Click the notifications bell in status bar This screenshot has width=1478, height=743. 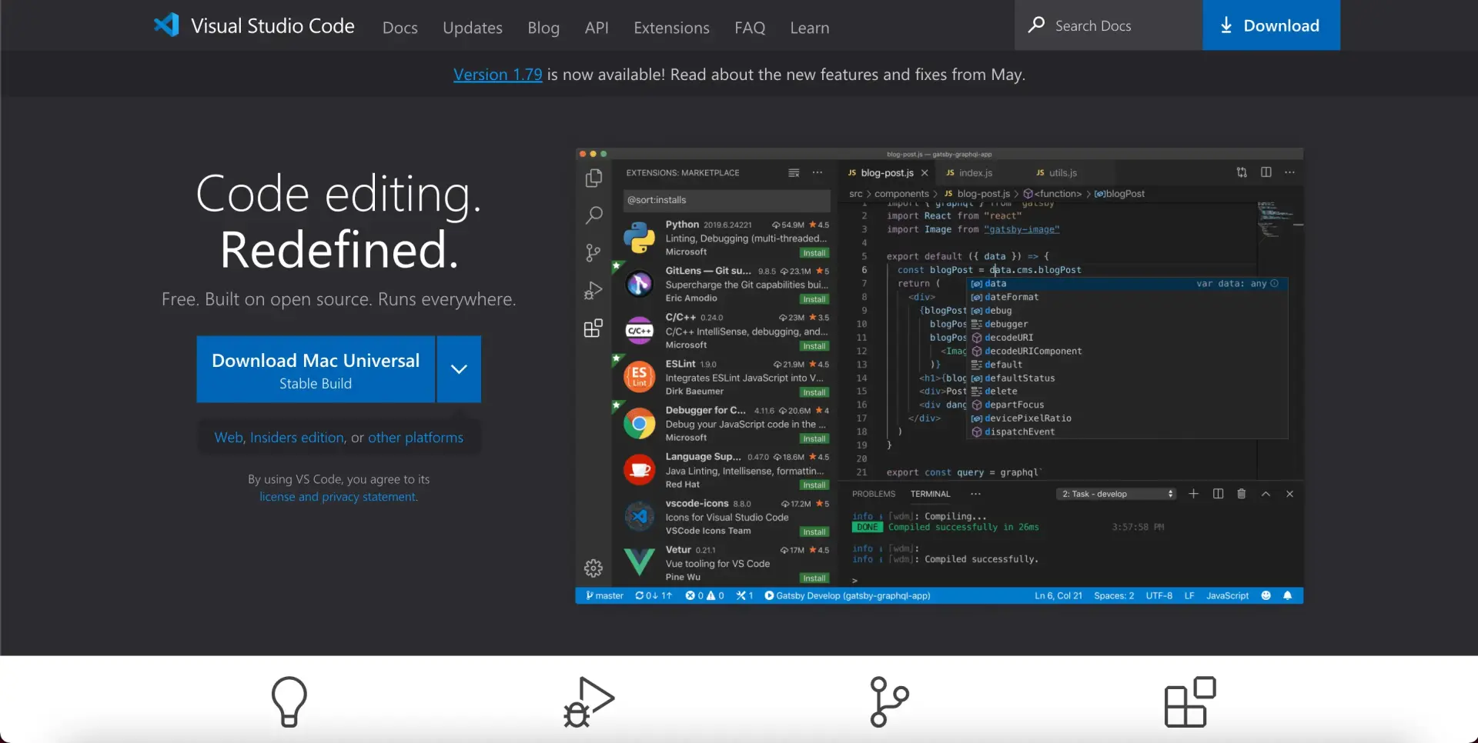tap(1287, 596)
